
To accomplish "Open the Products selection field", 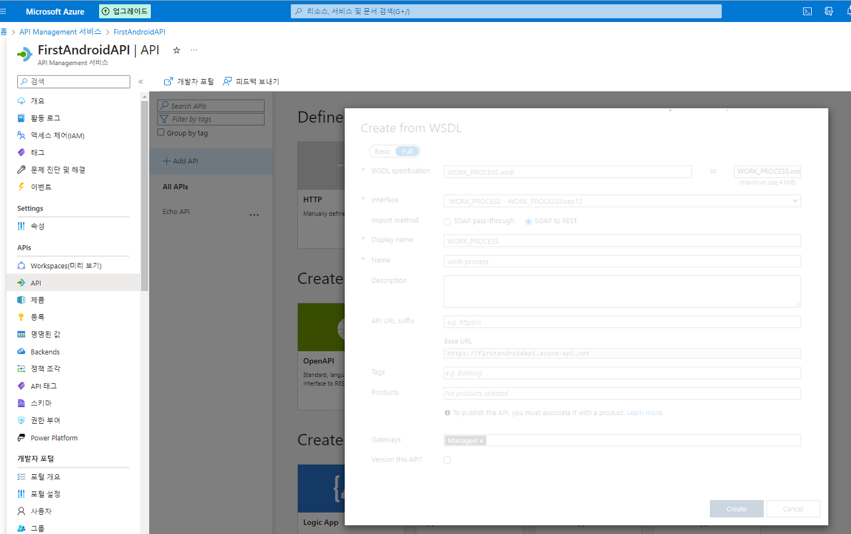I will click(622, 393).
